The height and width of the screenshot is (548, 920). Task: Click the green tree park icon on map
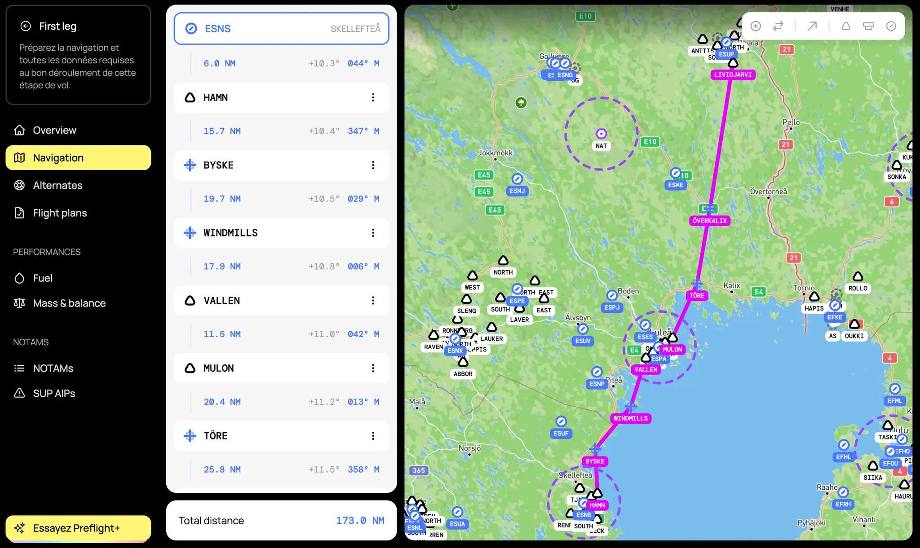pyautogui.click(x=521, y=103)
